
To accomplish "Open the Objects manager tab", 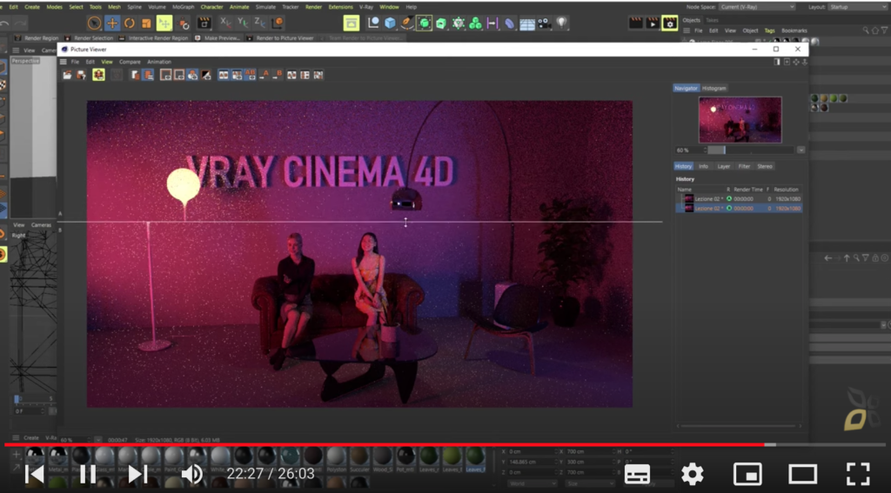I will pos(692,21).
